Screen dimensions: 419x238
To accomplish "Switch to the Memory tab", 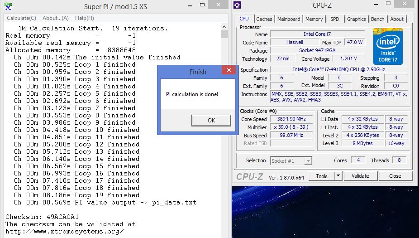I will click(x=314, y=19).
